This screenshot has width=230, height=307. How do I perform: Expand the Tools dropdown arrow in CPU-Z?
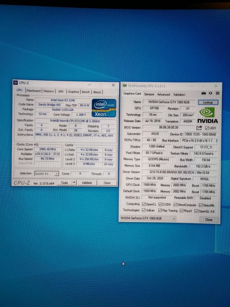tap(74, 183)
